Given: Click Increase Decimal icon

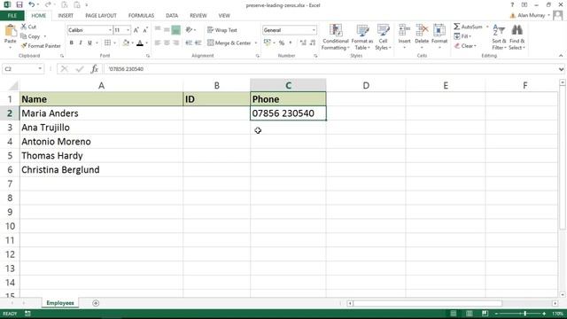Looking at the screenshot, I should [x=303, y=43].
